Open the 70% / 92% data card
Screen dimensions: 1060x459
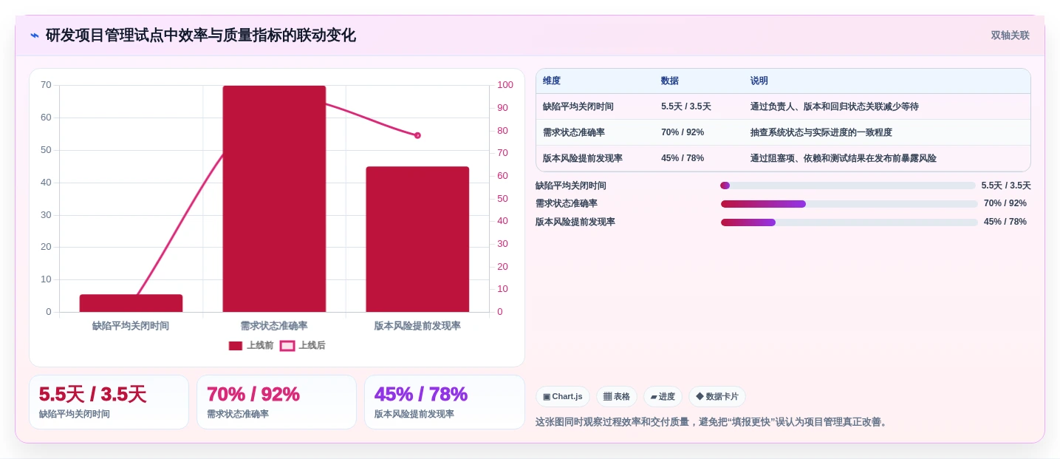(x=276, y=402)
